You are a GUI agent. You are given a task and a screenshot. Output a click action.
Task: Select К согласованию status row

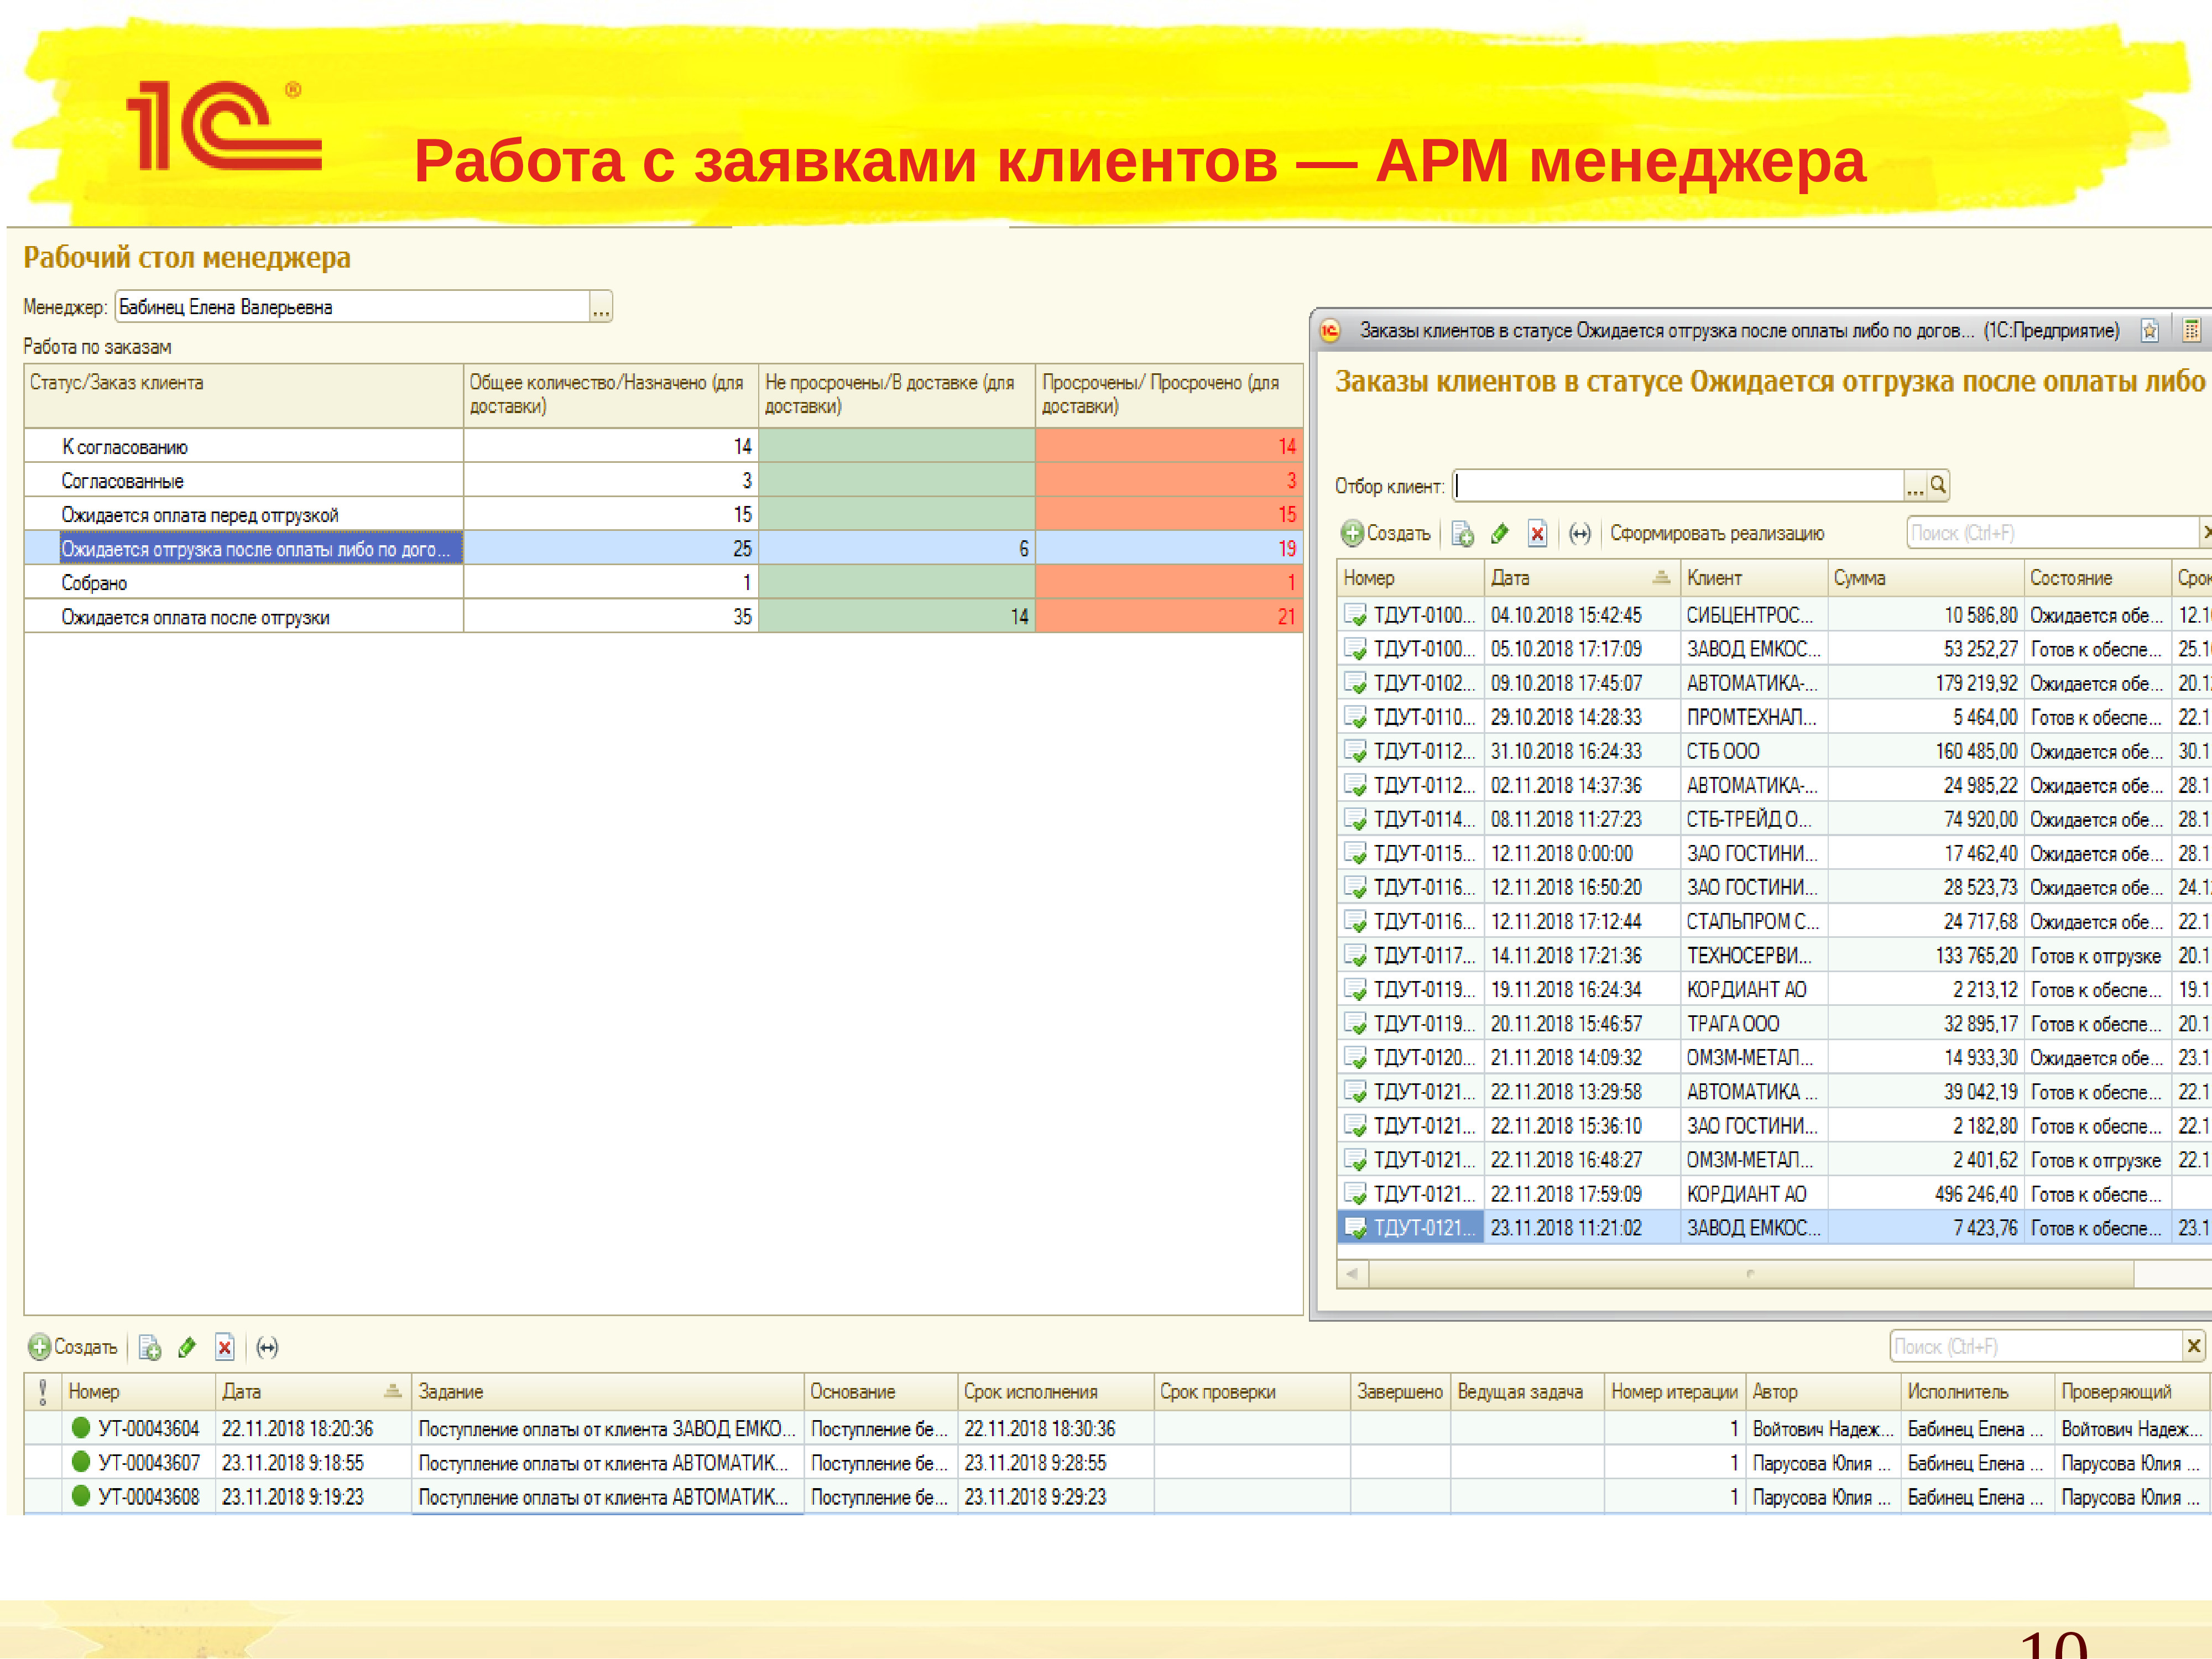coord(125,447)
